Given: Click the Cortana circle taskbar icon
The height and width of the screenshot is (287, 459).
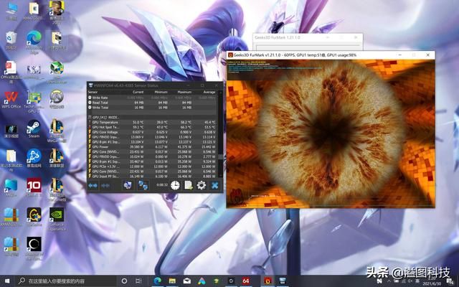Looking at the screenshot, I should (x=124, y=281).
